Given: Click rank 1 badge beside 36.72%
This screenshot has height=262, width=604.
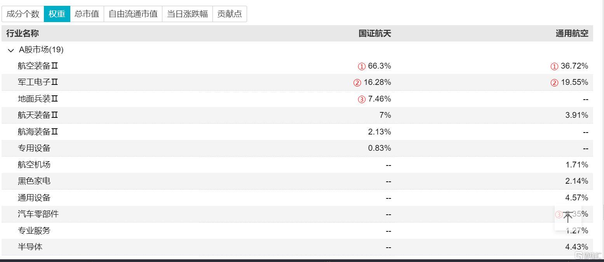Looking at the screenshot, I should (554, 66).
